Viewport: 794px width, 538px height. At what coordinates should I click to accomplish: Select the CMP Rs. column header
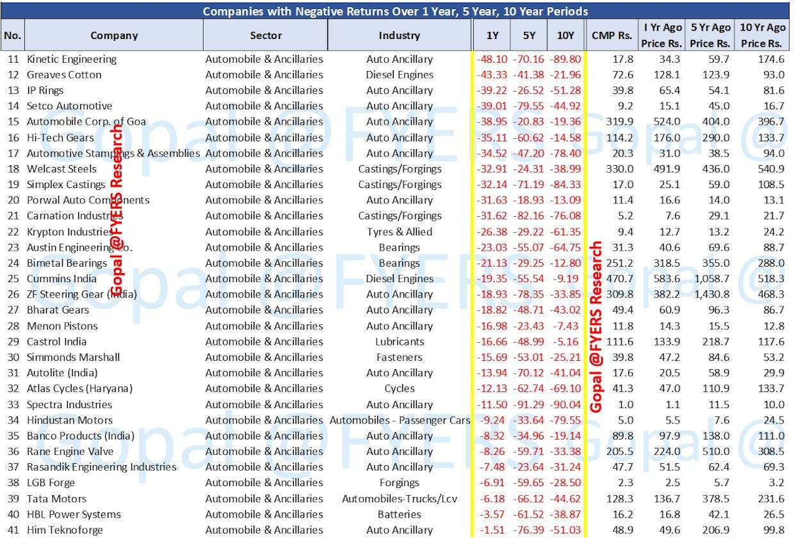pyautogui.click(x=612, y=35)
